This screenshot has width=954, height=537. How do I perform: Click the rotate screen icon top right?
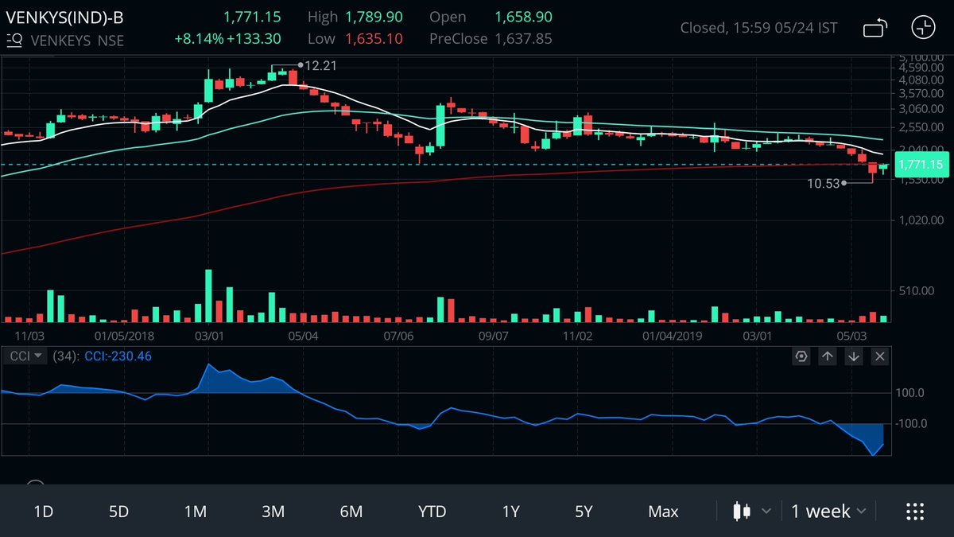(x=874, y=27)
